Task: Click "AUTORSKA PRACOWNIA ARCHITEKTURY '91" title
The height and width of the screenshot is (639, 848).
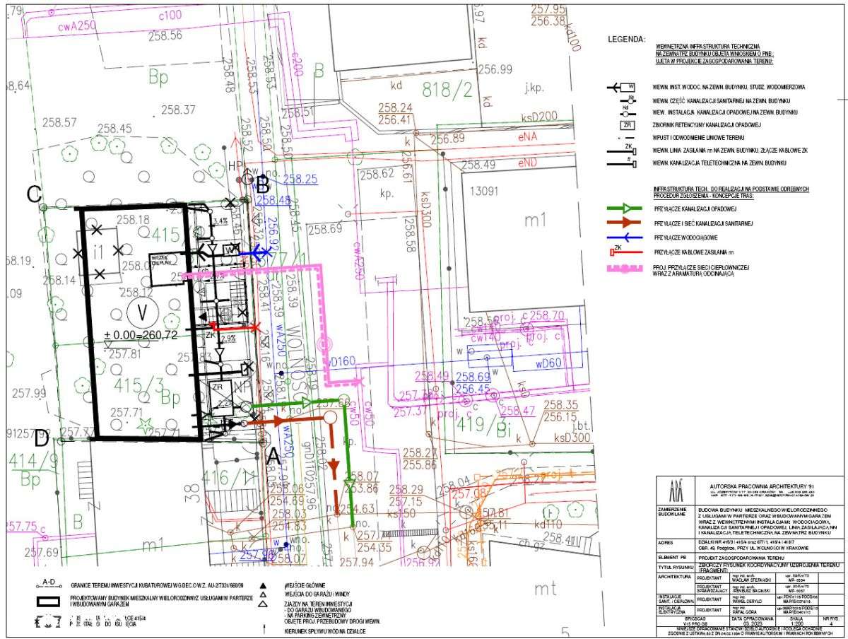Action: [762, 486]
